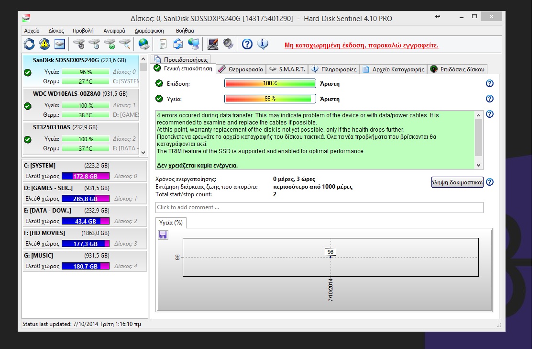
Task: Click the save floppy icon in health graph
Action: pyautogui.click(x=163, y=235)
